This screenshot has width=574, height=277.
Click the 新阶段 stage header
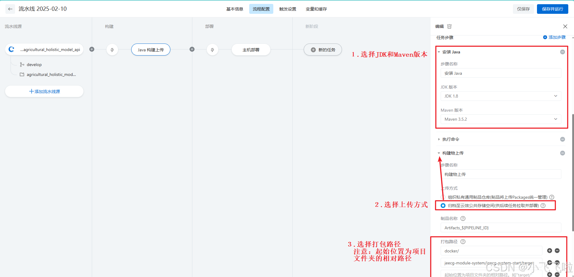[x=312, y=26]
